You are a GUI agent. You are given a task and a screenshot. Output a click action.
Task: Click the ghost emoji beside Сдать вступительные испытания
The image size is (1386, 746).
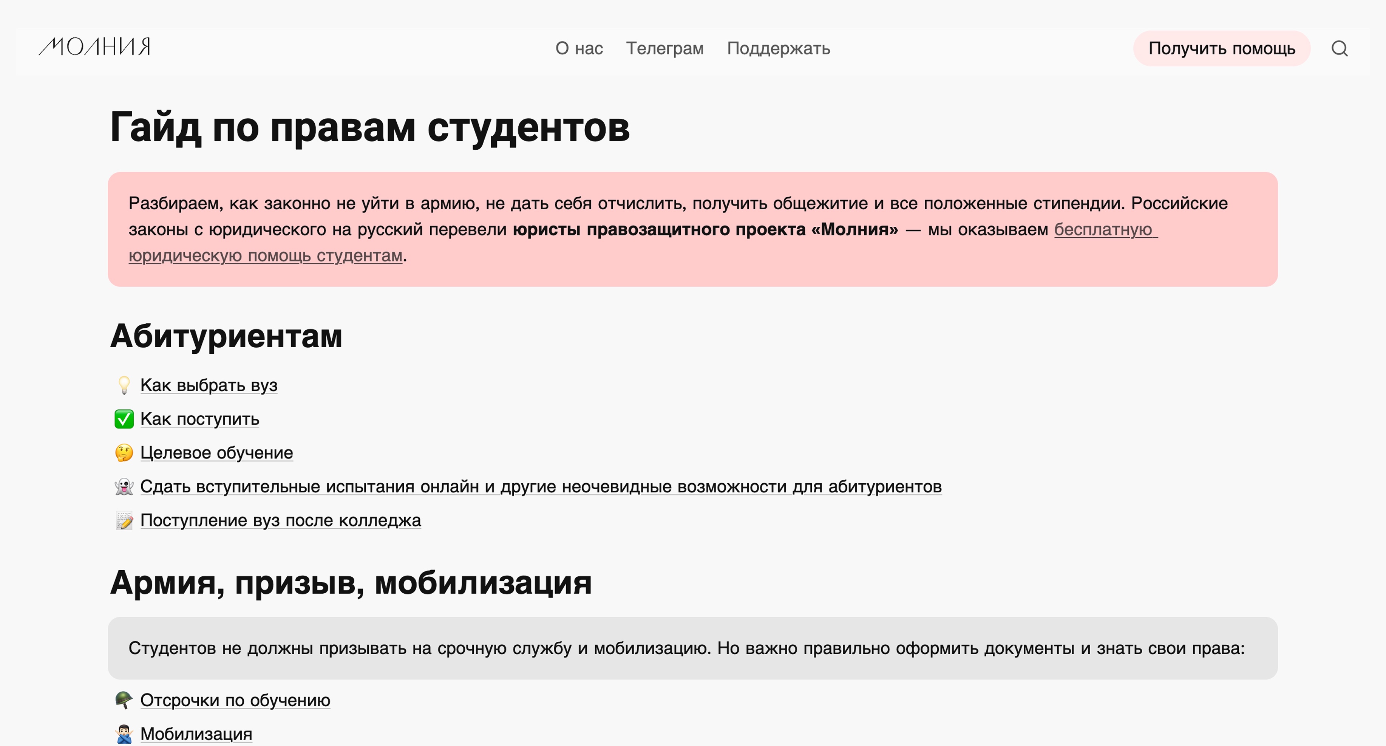tap(124, 487)
